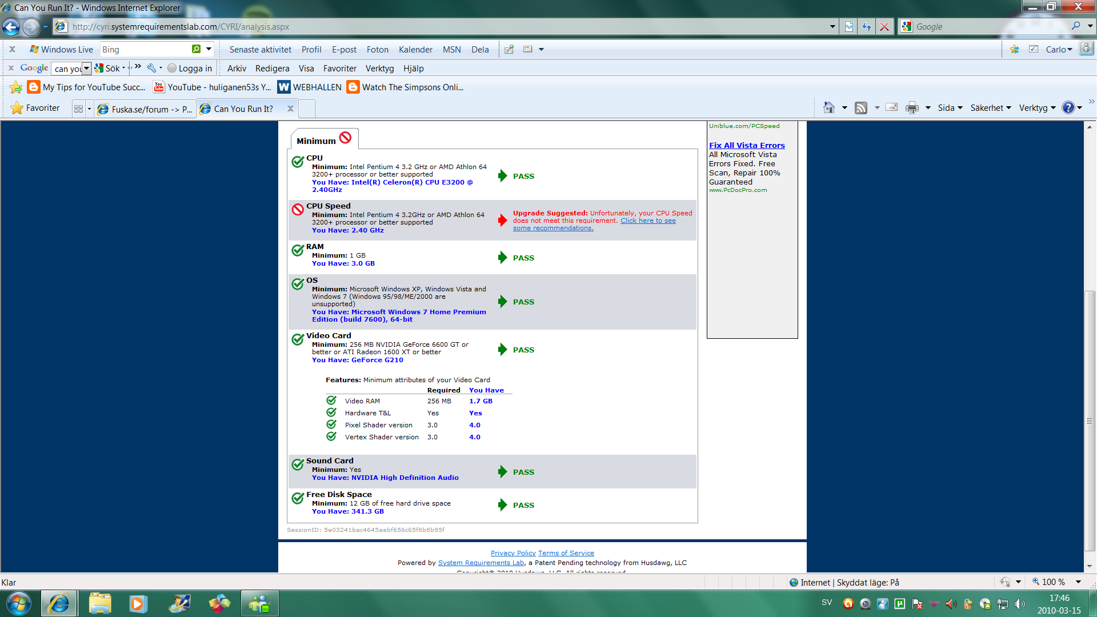Image resolution: width=1097 pixels, height=617 pixels.
Task: Click the Google toolbar logo
Action: (x=34, y=68)
